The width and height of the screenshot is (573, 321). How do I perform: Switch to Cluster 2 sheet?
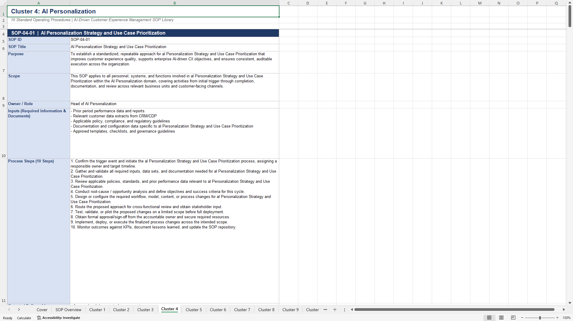tap(121, 310)
